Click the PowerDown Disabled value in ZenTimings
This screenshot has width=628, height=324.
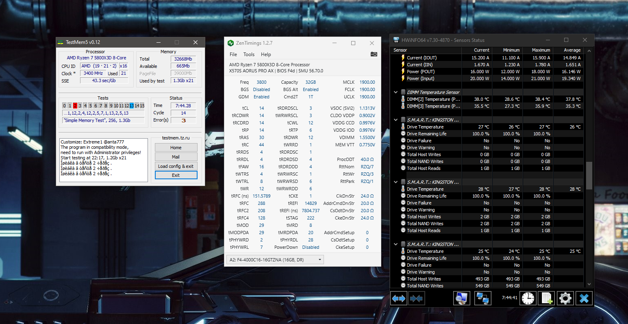(x=311, y=247)
